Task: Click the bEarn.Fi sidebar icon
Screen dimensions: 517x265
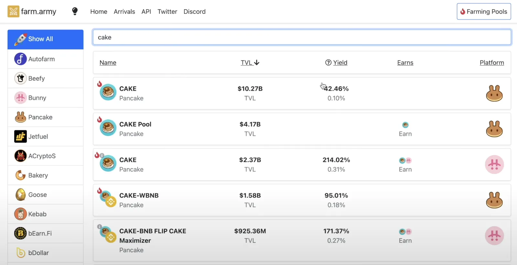Action: click(20, 233)
